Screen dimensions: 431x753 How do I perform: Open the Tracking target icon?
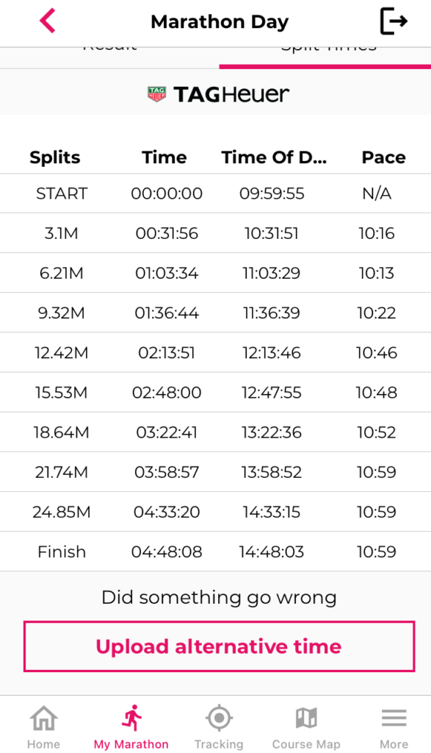(219, 718)
